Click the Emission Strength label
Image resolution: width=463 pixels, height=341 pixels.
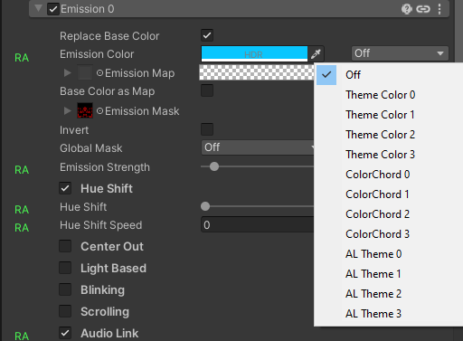[x=105, y=167]
